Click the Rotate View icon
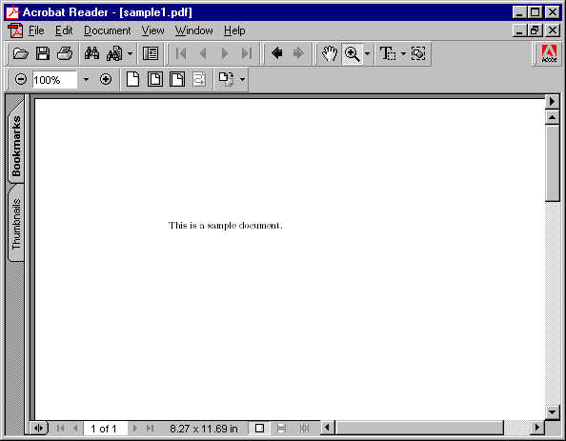The image size is (566, 441). pos(227,79)
